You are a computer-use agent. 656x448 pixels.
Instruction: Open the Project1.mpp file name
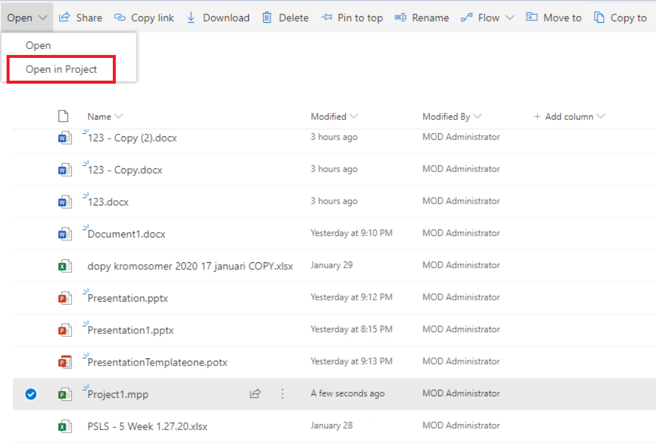point(118,394)
